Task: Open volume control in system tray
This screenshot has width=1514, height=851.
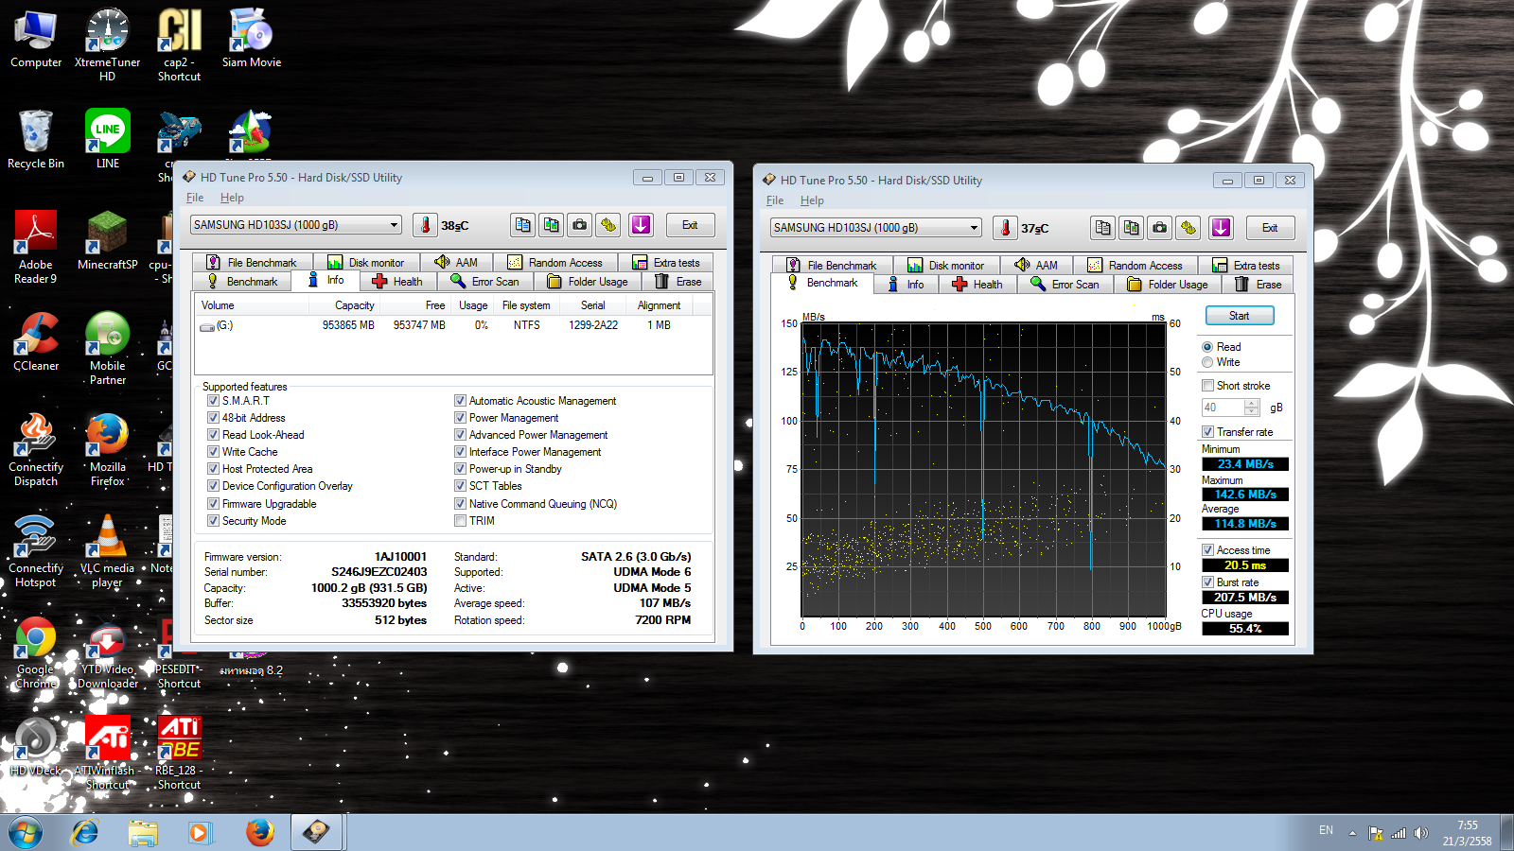Action: (x=1421, y=833)
